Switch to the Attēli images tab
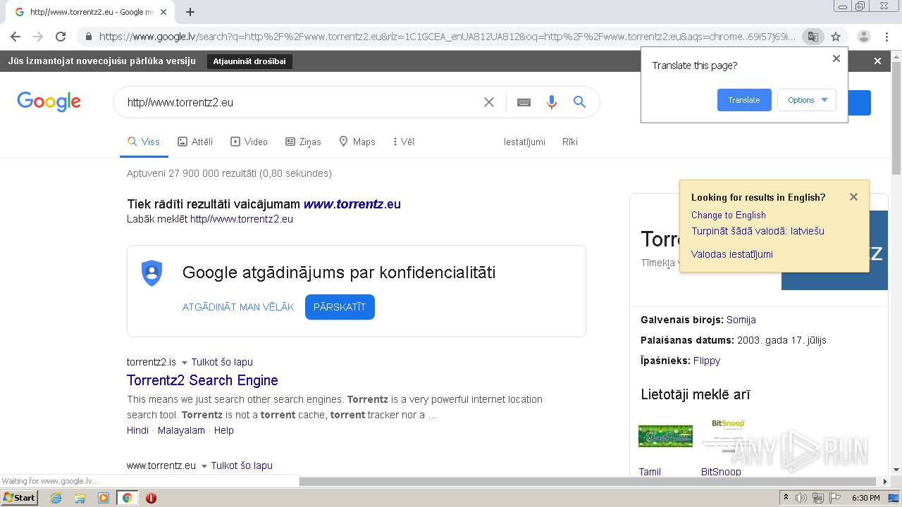Viewport: 902px width, 507px height. 195,142
